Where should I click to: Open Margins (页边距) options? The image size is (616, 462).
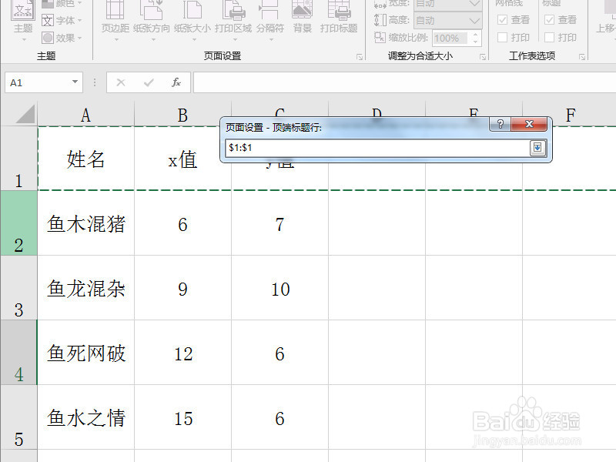[x=115, y=21]
